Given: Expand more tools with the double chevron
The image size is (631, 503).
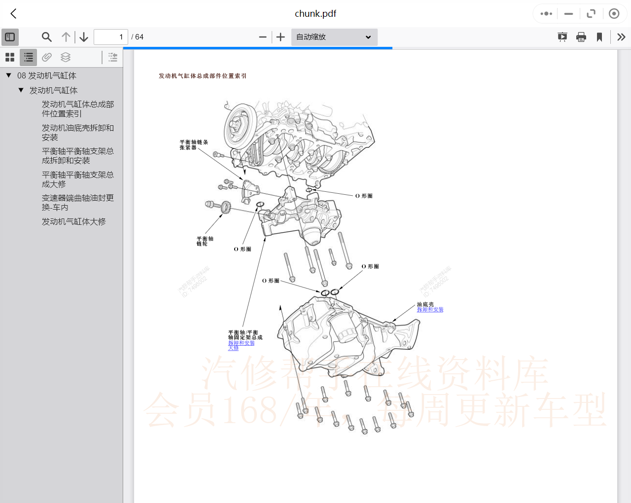Looking at the screenshot, I should tap(621, 37).
